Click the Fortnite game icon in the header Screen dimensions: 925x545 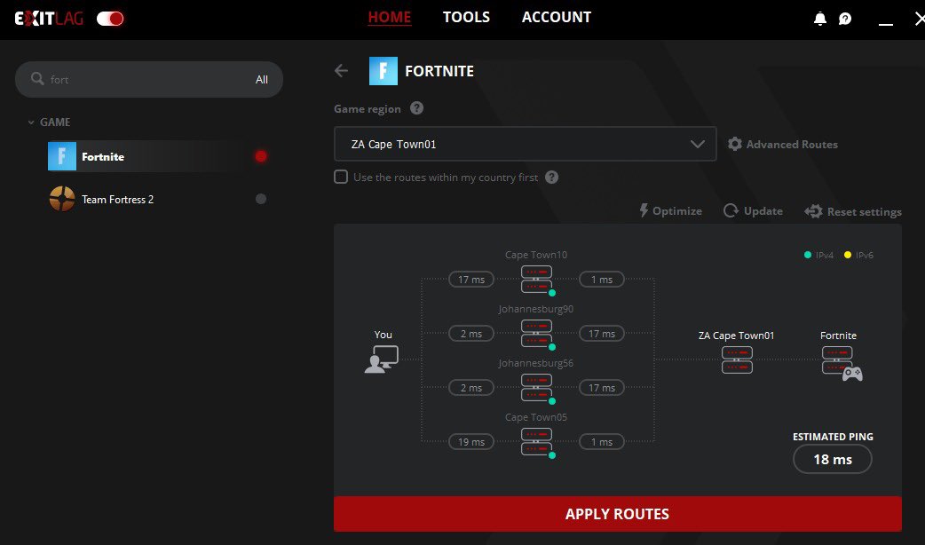click(x=383, y=71)
